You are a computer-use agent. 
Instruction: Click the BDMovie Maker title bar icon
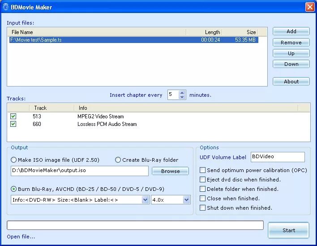6,7
